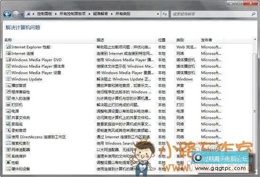Click the 搜索和索引 troubleshooter icon
The height and width of the screenshot is (177, 260).
pos(8,143)
